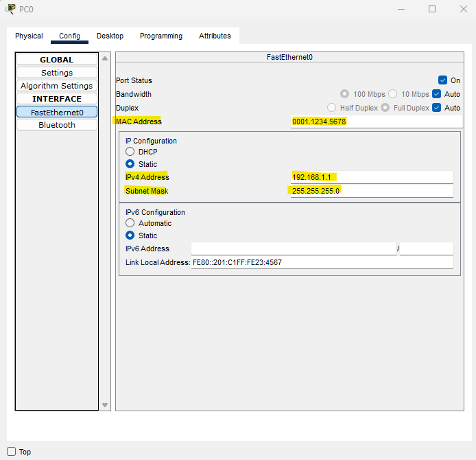Image resolution: width=476 pixels, height=460 pixels.
Task: Select the 10 Mbps bandwidth option
Action: (392, 94)
